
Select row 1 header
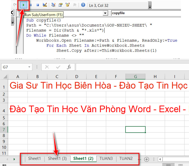point(4,85)
